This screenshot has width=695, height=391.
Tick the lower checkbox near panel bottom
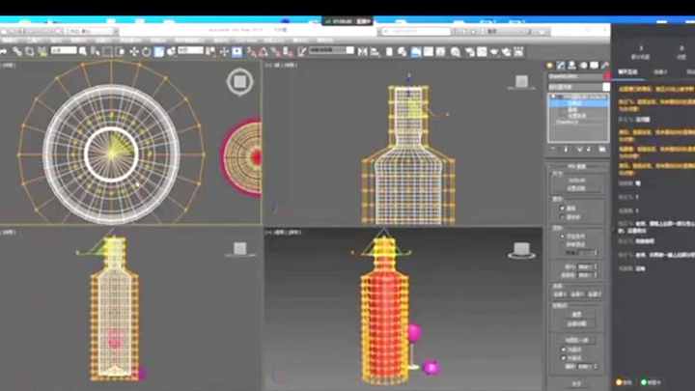[x=564, y=358]
